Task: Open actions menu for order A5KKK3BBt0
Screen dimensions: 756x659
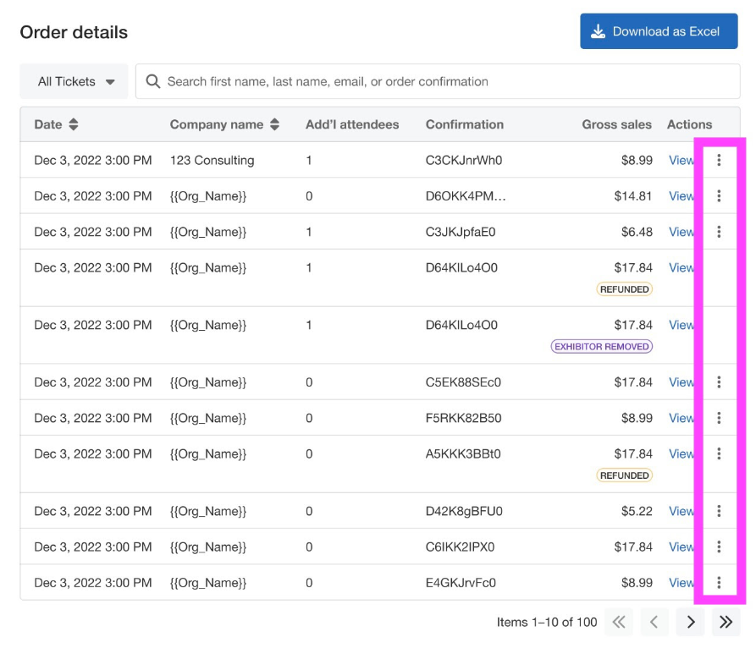Action: 719,453
